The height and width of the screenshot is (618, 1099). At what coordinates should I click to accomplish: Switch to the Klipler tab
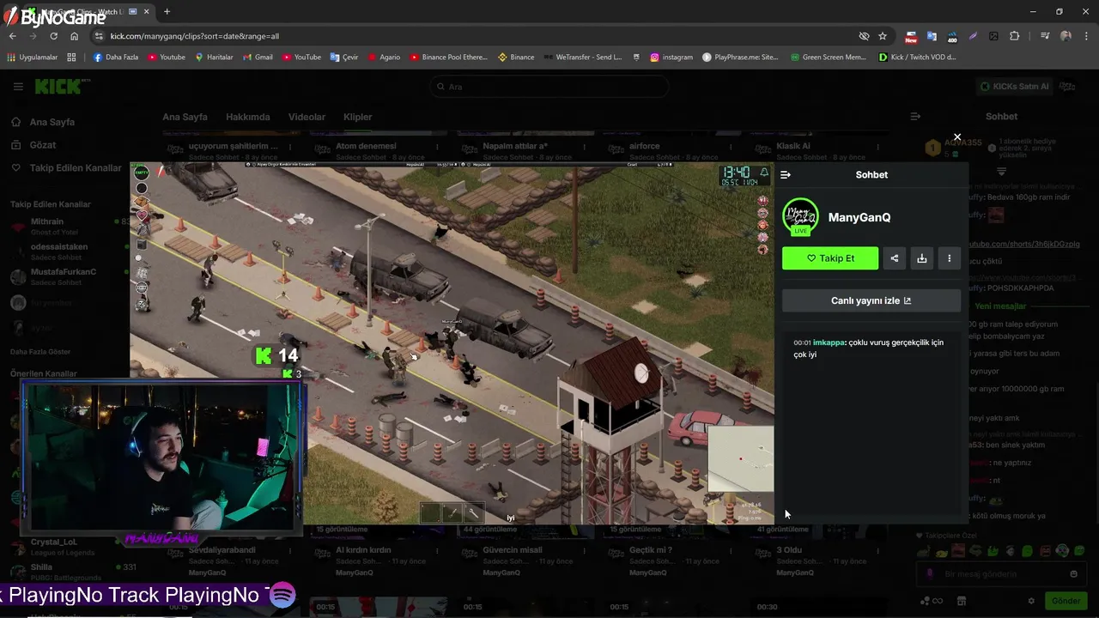[358, 117]
